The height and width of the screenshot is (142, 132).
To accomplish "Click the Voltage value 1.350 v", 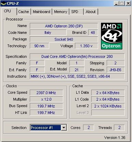I will coord(86,46).
